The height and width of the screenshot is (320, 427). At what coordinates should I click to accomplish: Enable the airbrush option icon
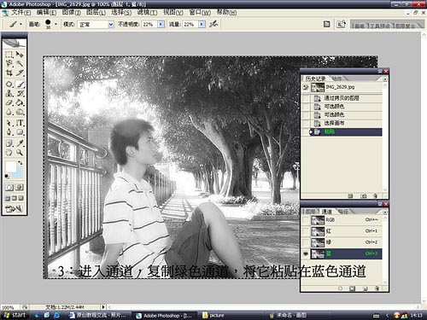213,24
